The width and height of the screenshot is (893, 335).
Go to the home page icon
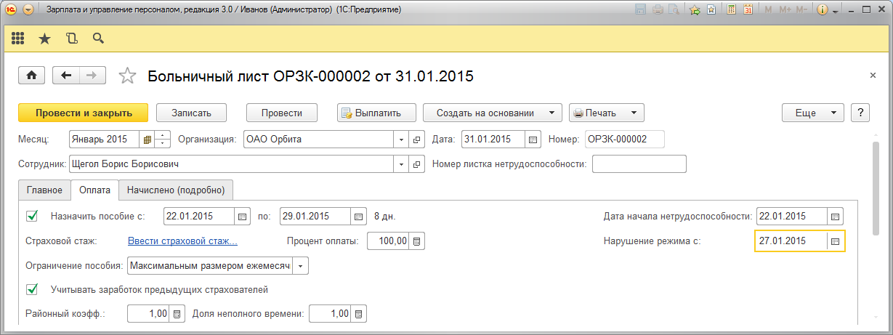pos(33,75)
